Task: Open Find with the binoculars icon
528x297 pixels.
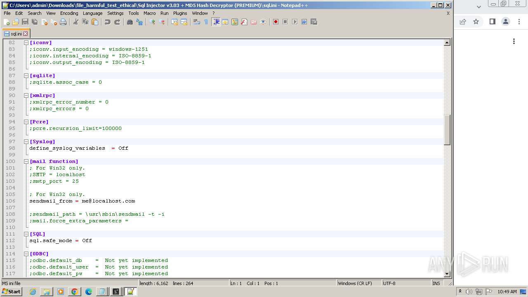Action: click(130, 22)
